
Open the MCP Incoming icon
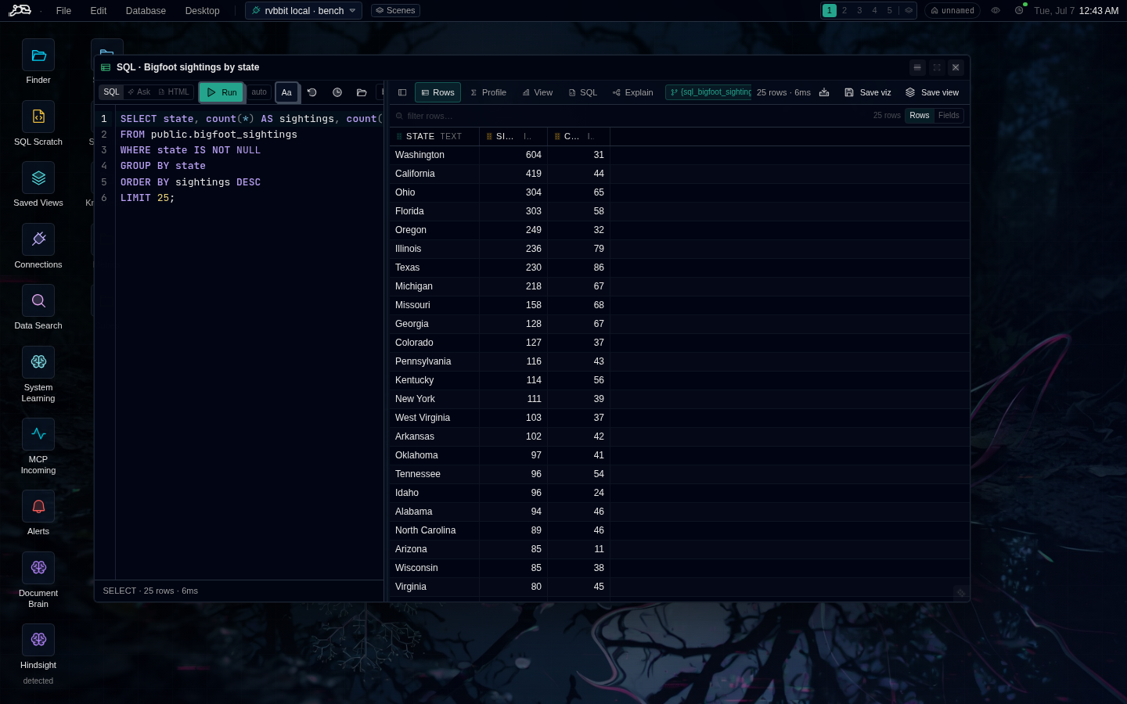tap(38, 434)
